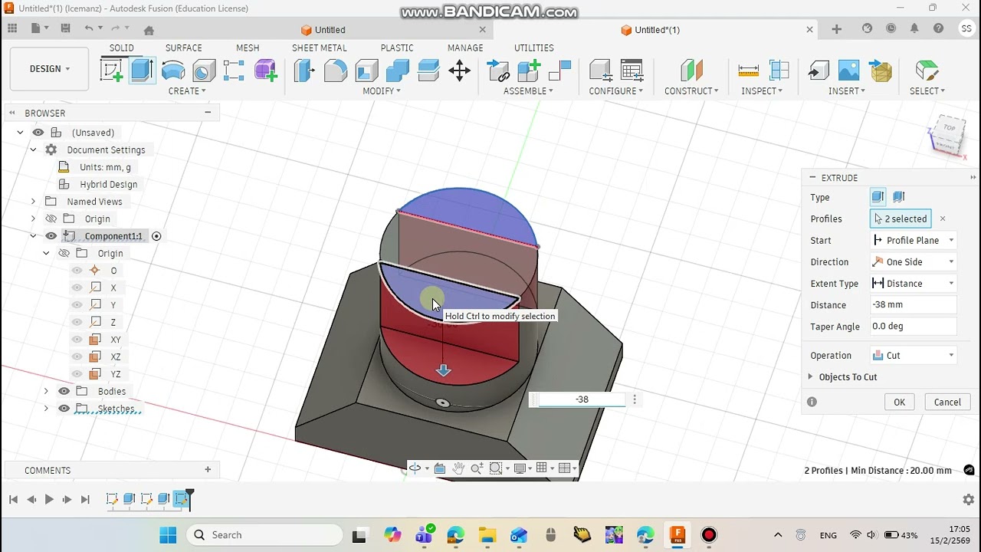The height and width of the screenshot is (552, 981).
Task: Switch to the MANAGE tab
Action: [465, 48]
